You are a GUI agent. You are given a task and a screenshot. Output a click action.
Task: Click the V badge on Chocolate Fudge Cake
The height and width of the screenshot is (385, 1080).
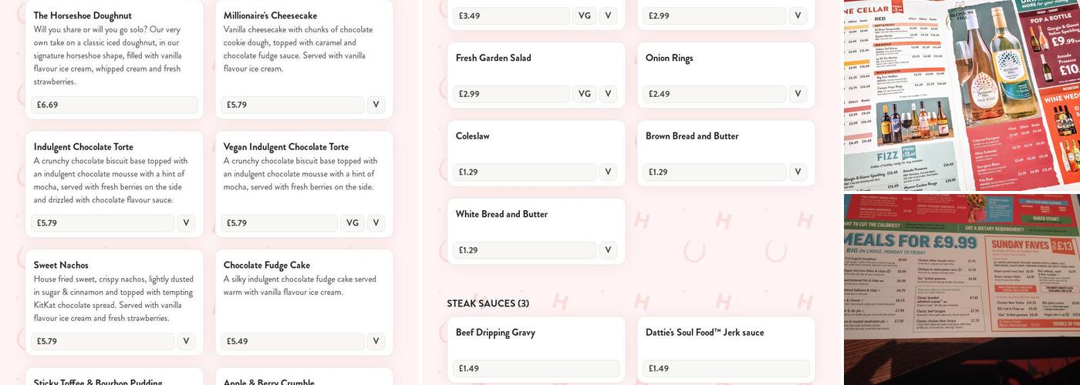(x=376, y=341)
